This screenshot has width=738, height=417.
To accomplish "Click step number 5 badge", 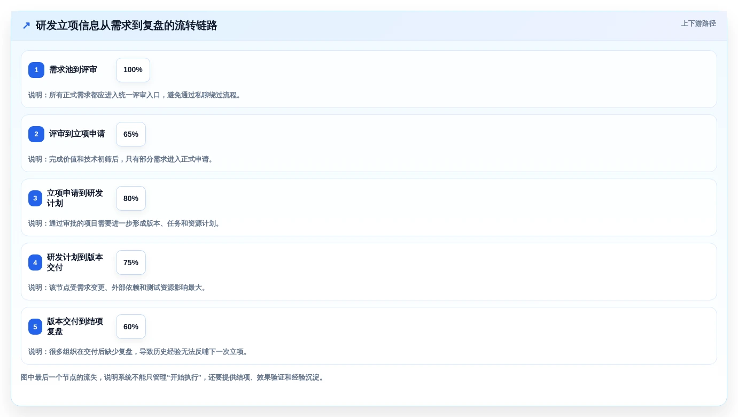I will click(35, 327).
